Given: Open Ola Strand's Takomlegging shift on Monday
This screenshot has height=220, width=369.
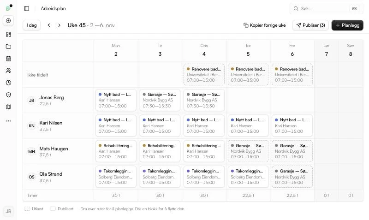Looking at the screenshot, I should pyautogui.click(x=116, y=177).
